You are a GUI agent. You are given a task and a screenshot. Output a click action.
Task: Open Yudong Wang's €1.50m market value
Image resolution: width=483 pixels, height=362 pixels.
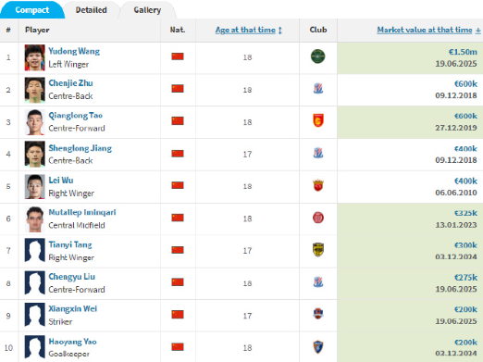pyautogui.click(x=463, y=52)
